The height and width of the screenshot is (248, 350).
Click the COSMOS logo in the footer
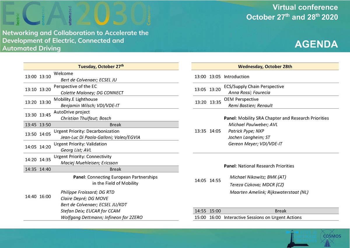331,236
